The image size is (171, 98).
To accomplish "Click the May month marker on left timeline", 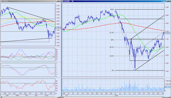I will click(x=17, y=95).
